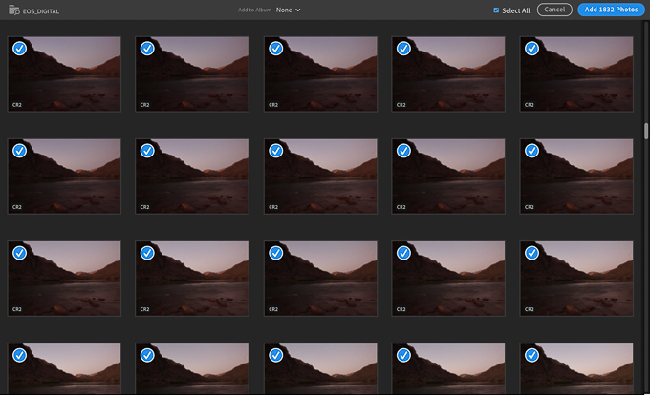Click the EOS_DIGITAL source name
The height and width of the screenshot is (395, 650).
41,11
